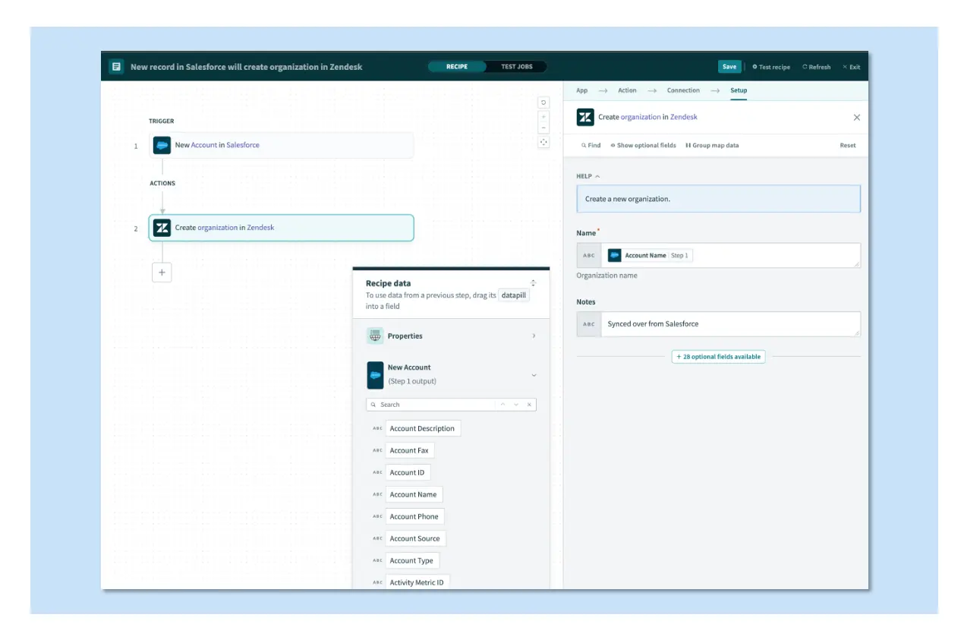964x640 pixels.
Task: Open Find using the magnifier icon
Action: point(584,145)
